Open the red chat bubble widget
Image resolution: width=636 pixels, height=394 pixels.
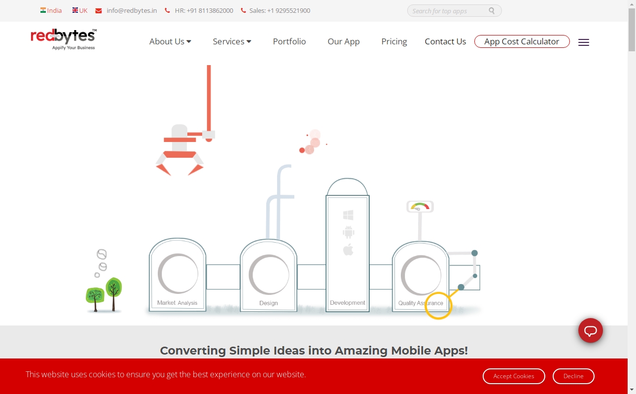pyautogui.click(x=591, y=331)
